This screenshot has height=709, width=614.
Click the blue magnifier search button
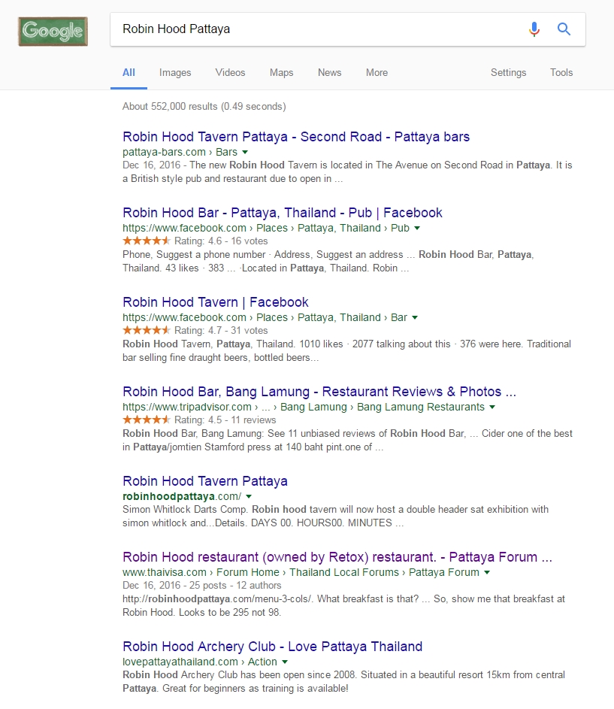point(564,29)
